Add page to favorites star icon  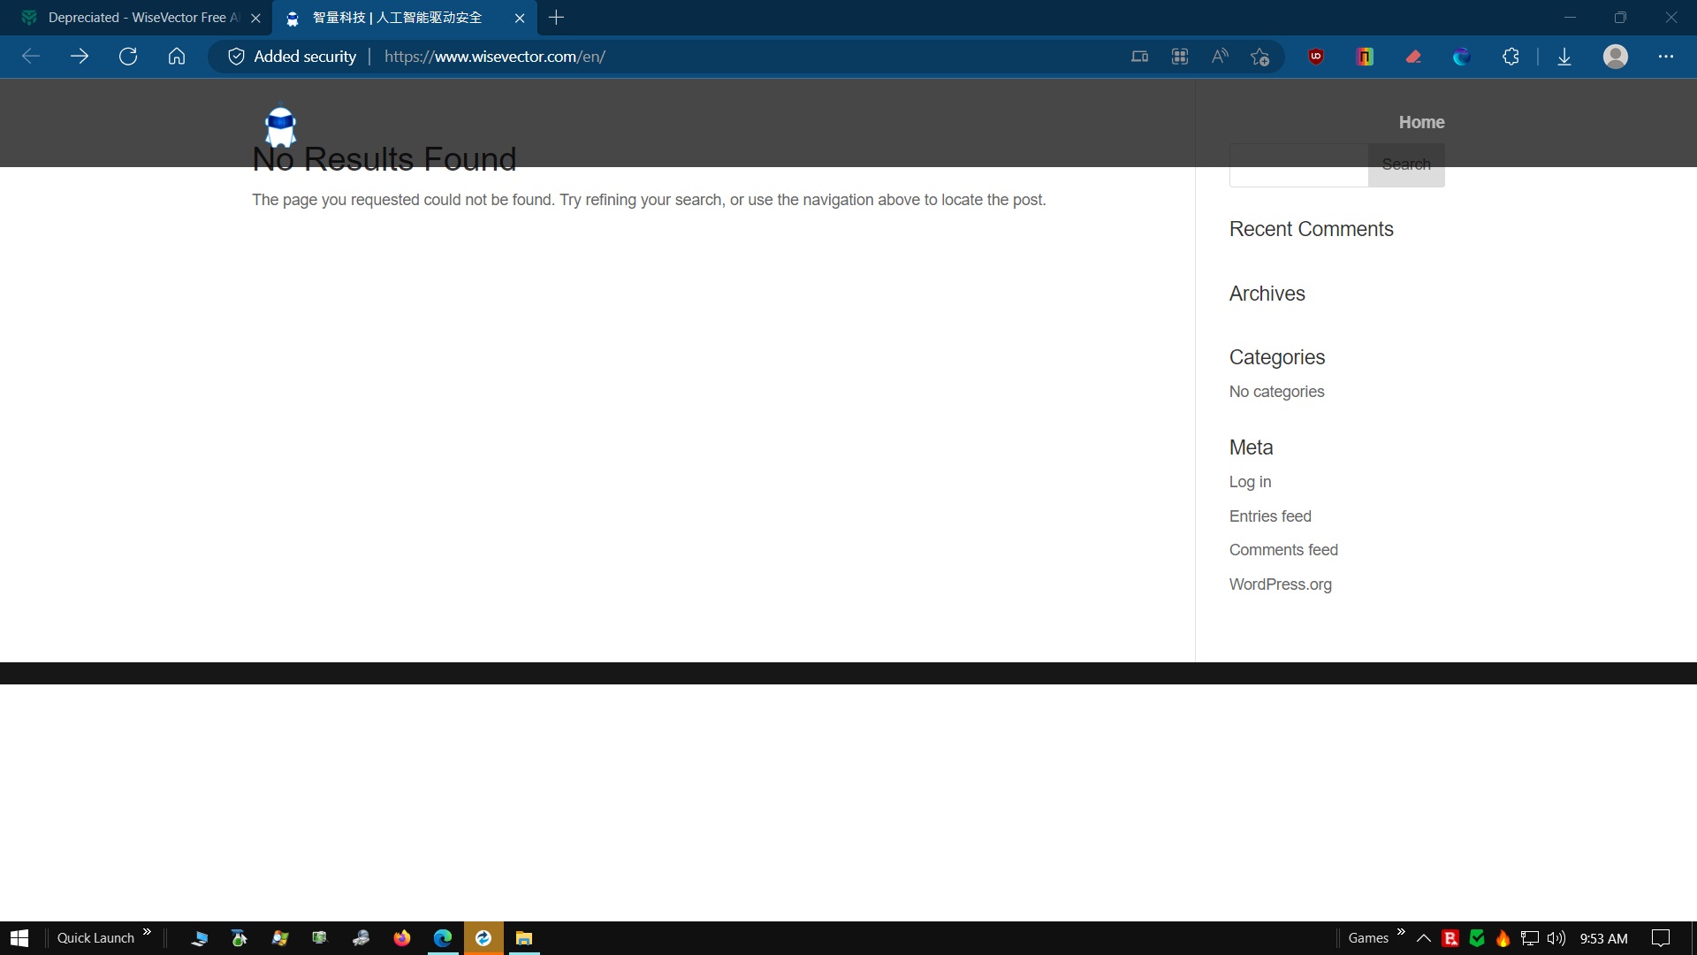pos(1259,57)
